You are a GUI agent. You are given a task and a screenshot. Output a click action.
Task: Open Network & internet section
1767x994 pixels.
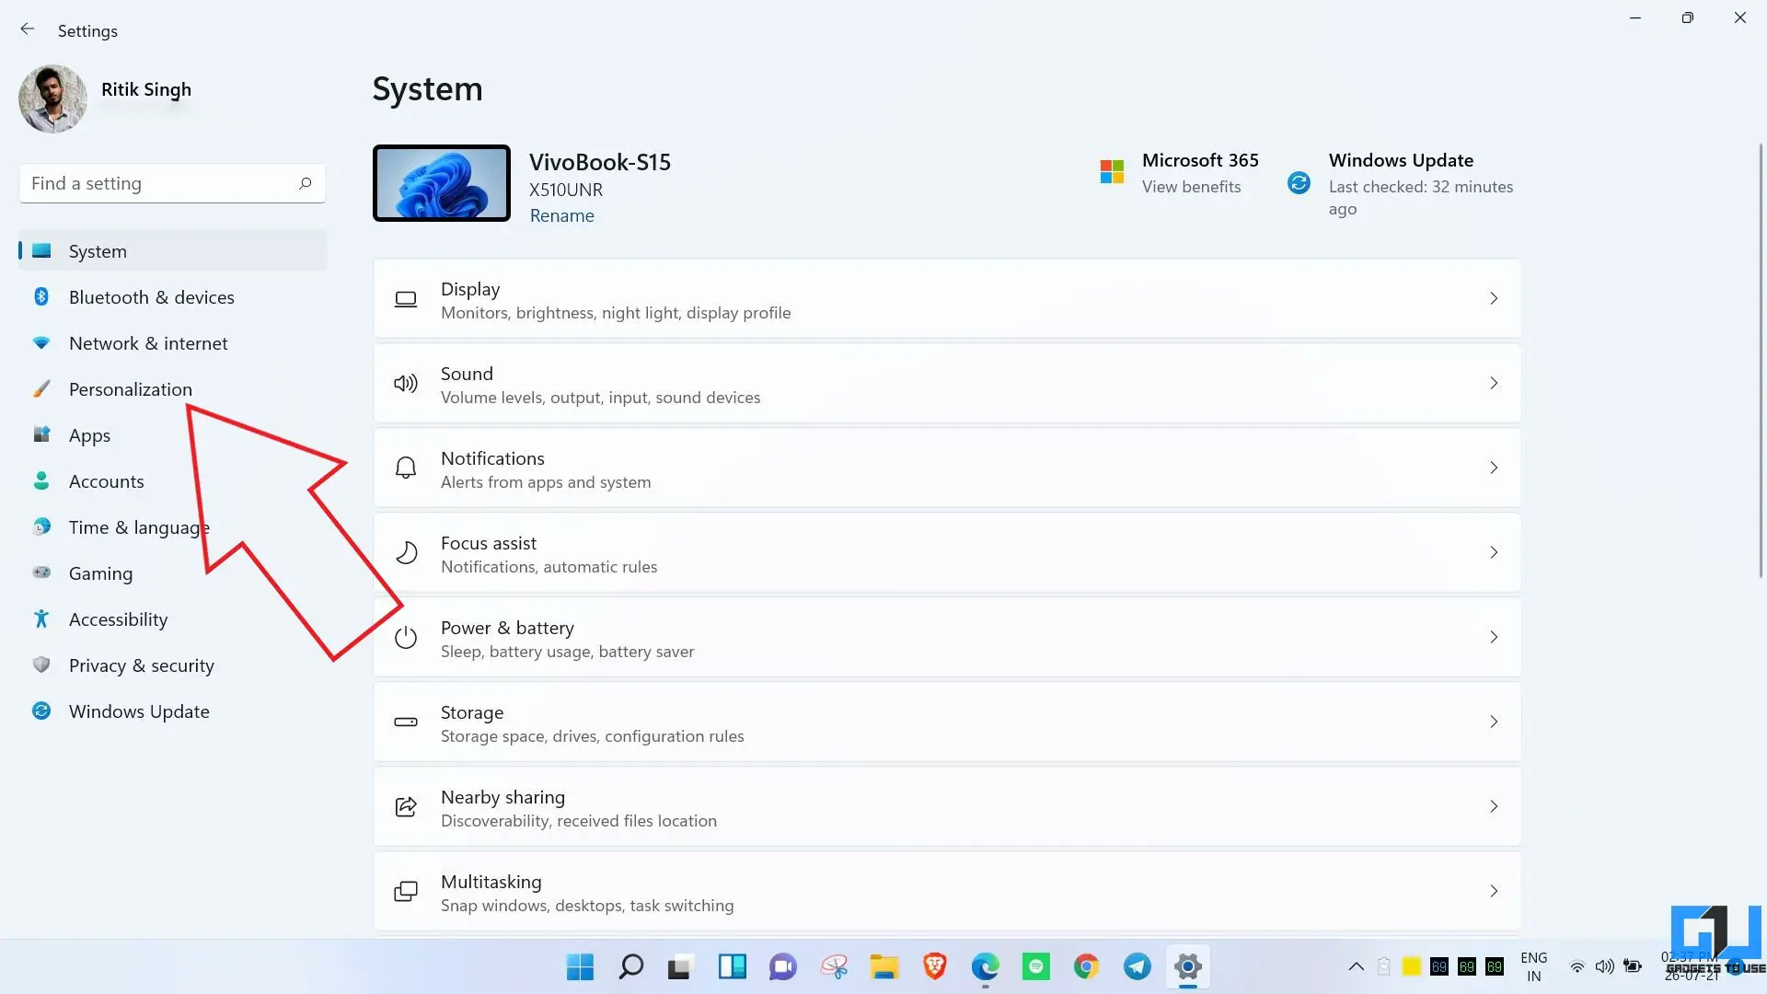click(x=172, y=342)
